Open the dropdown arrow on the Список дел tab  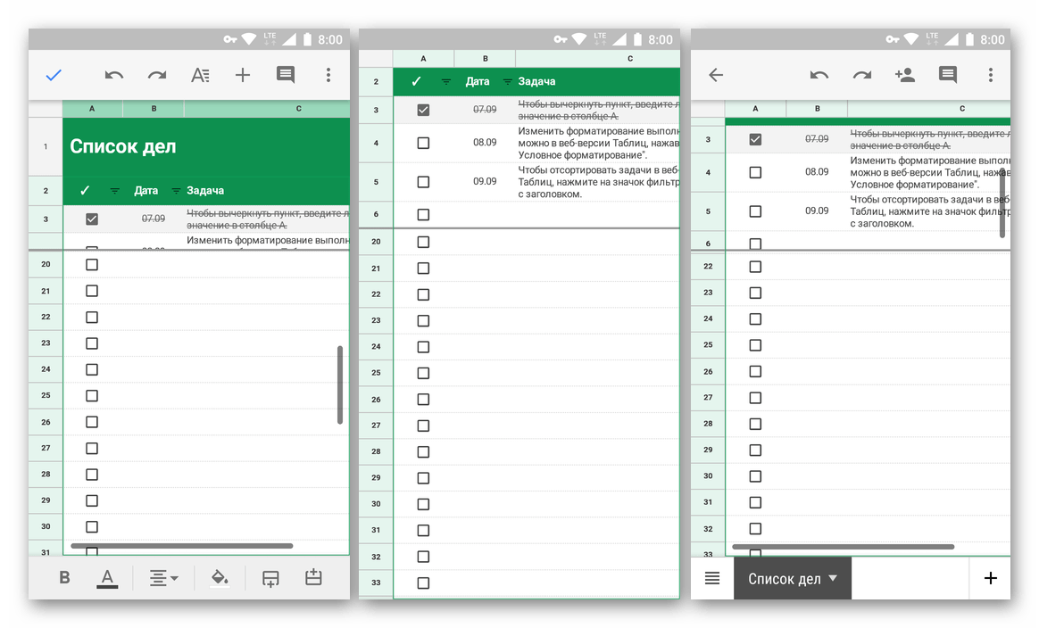[833, 578]
